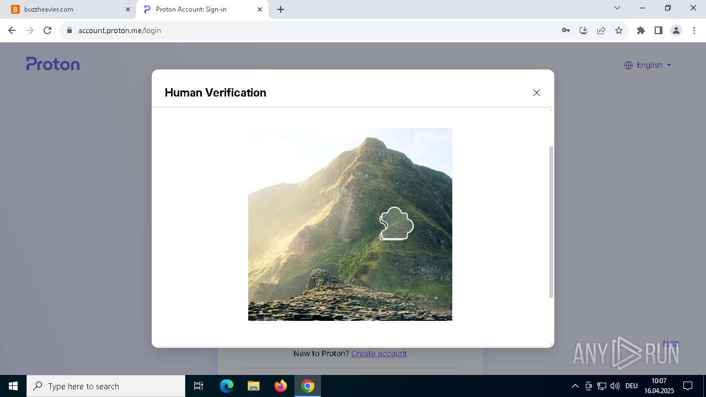
Task: Open Task View from the taskbar
Action: point(199,386)
